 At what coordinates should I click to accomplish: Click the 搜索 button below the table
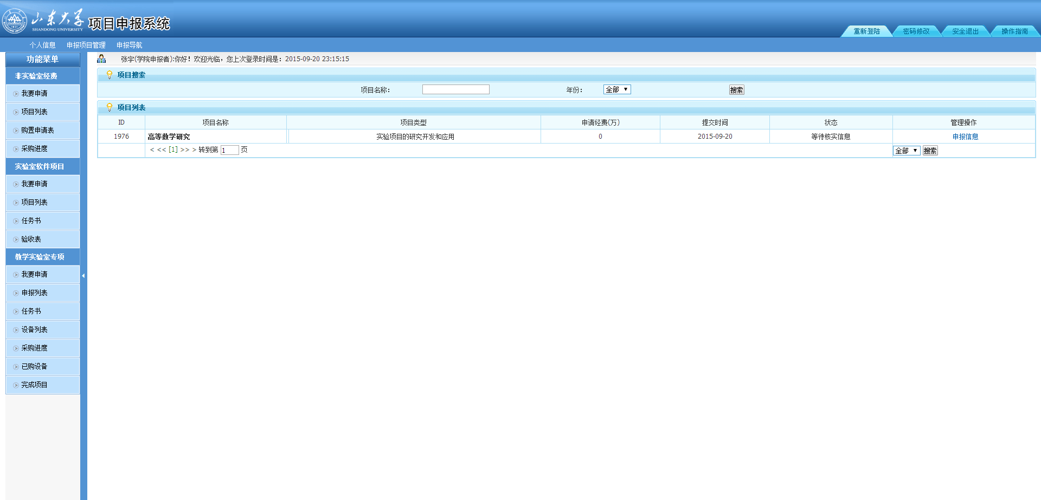click(x=930, y=151)
